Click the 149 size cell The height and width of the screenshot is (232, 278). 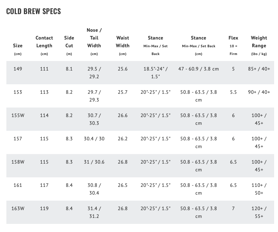click(x=18, y=69)
